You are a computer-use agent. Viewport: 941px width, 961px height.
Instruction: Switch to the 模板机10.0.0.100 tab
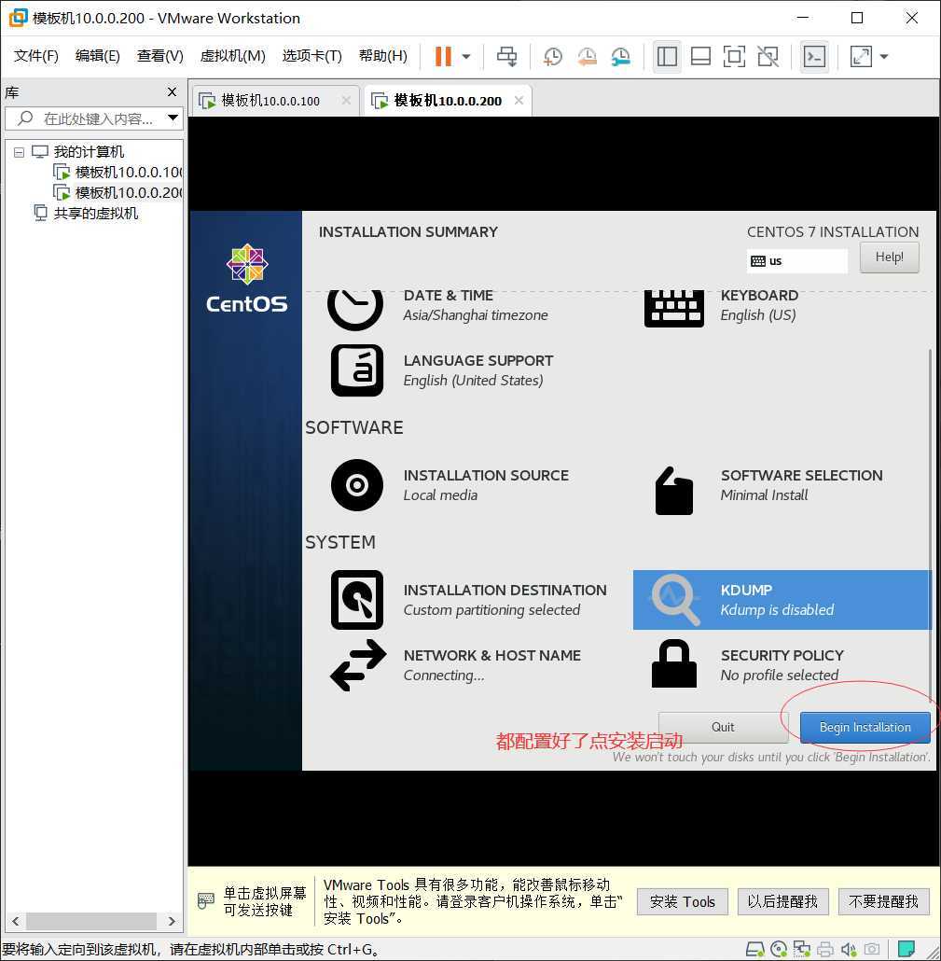tap(270, 101)
